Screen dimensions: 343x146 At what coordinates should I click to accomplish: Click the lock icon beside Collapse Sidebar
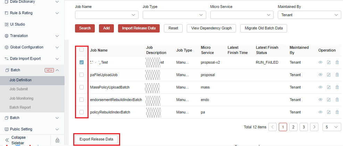tap(57, 140)
